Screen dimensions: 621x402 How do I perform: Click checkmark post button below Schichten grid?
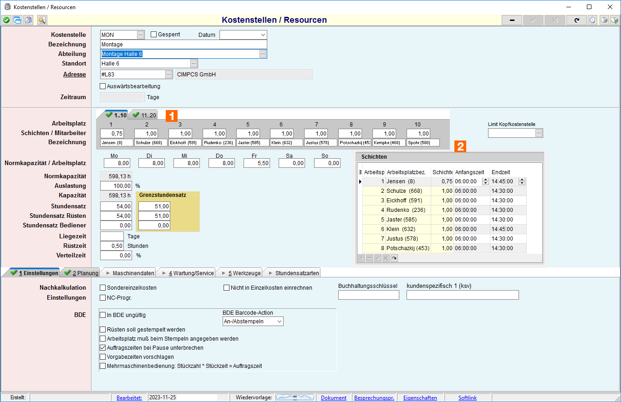(378, 258)
